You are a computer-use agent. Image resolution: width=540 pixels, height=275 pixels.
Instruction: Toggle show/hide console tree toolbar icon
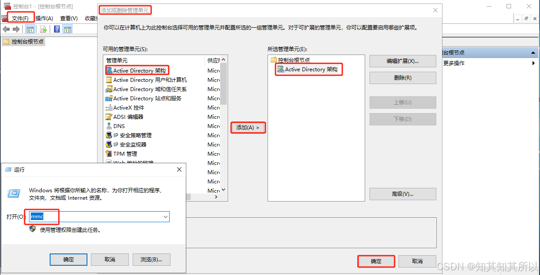pos(30,29)
